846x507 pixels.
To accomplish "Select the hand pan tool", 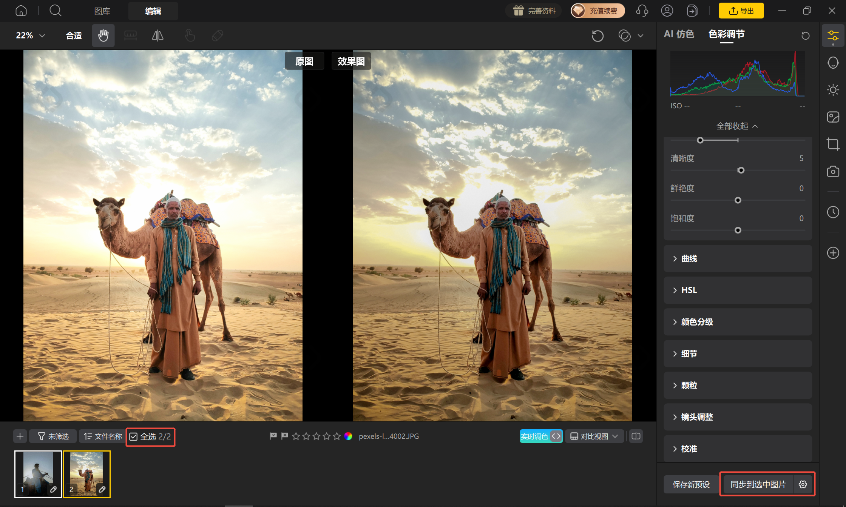I will (103, 35).
